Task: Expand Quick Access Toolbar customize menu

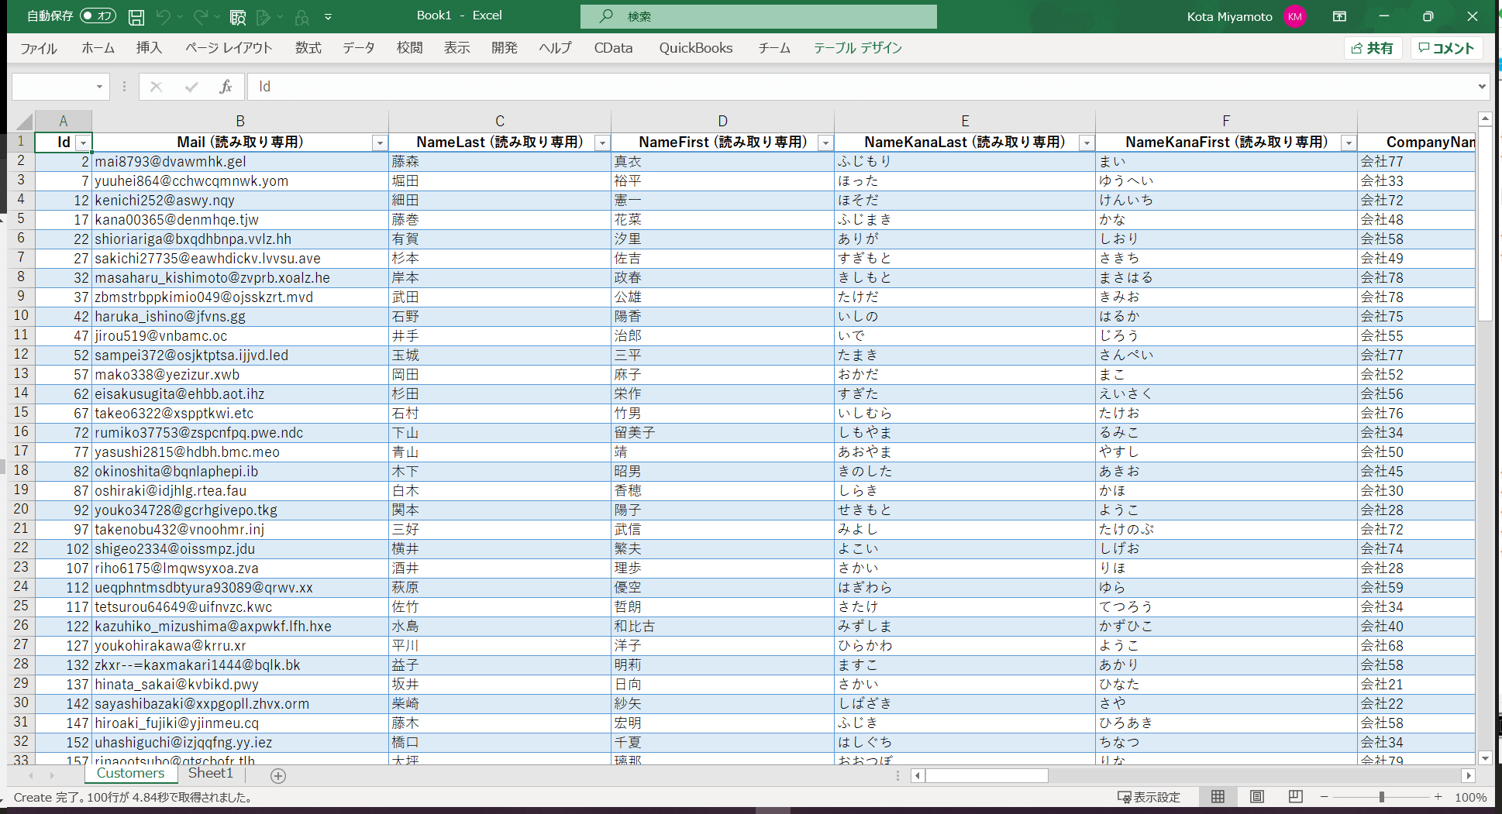Action: tap(328, 16)
